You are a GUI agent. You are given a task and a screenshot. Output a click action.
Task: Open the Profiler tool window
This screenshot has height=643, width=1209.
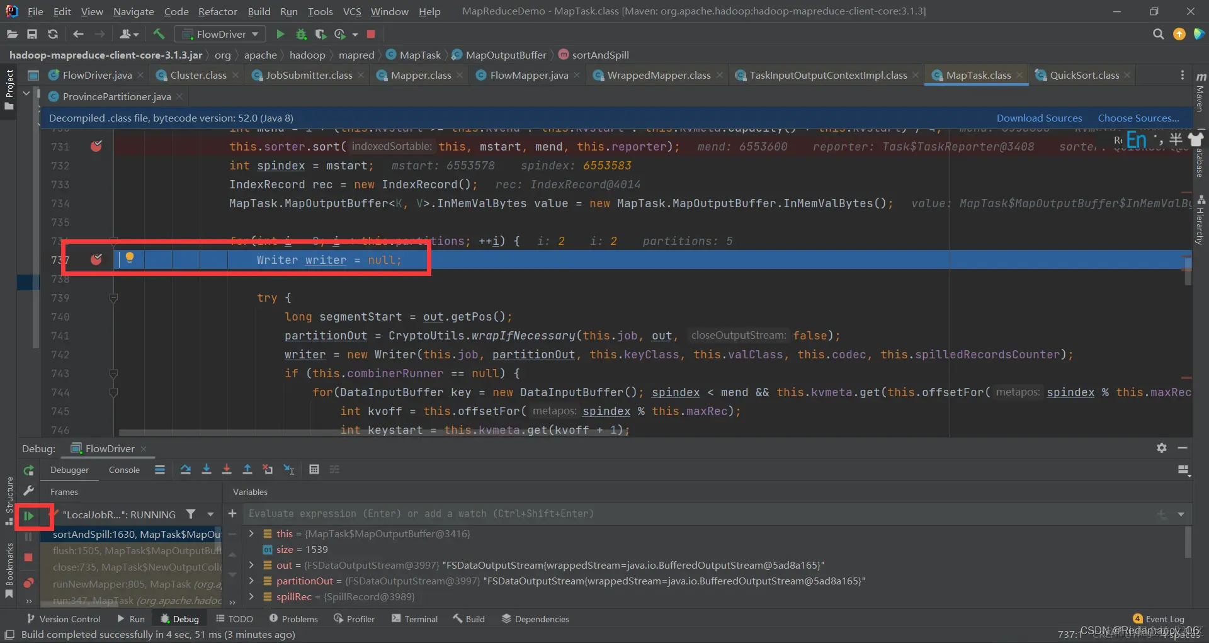click(354, 619)
